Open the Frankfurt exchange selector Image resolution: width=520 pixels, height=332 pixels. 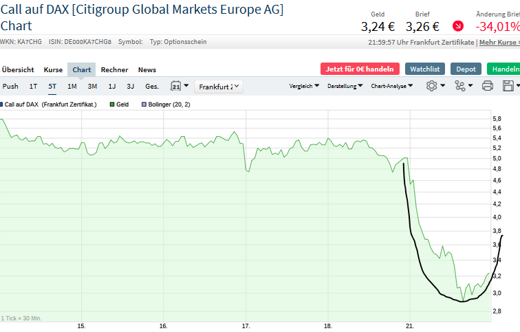point(217,87)
